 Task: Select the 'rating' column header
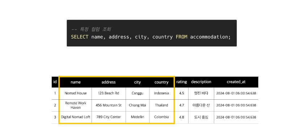point(182,82)
